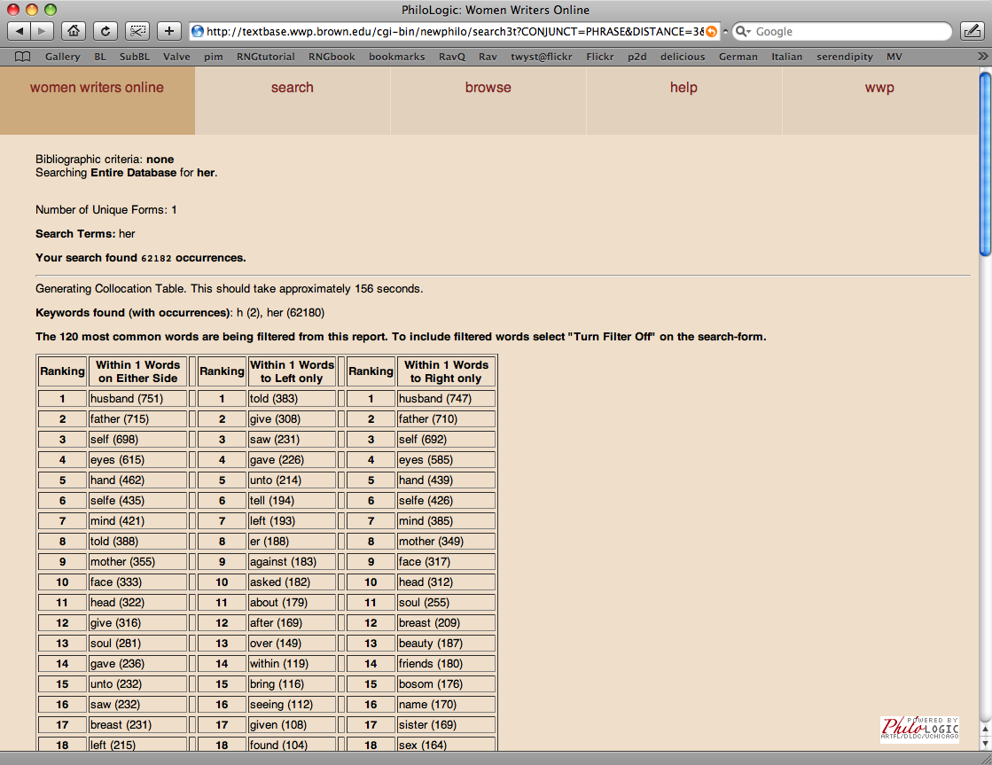
Task: Click 'bosom (176)' table cell
Action: point(446,684)
